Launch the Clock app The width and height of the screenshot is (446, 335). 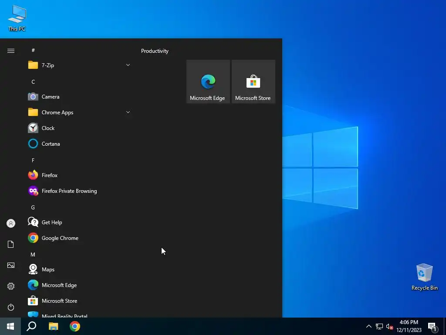click(79, 128)
